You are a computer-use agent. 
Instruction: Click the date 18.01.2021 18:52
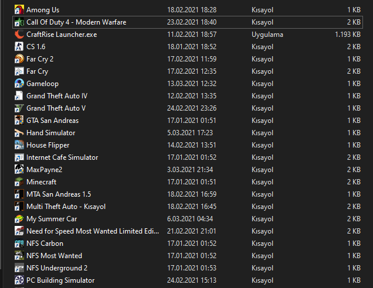pyautogui.click(x=192, y=46)
